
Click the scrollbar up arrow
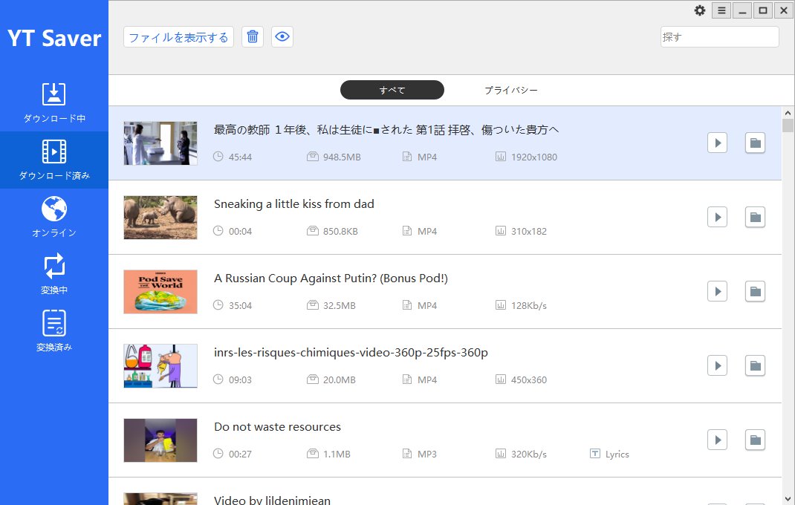788,113
